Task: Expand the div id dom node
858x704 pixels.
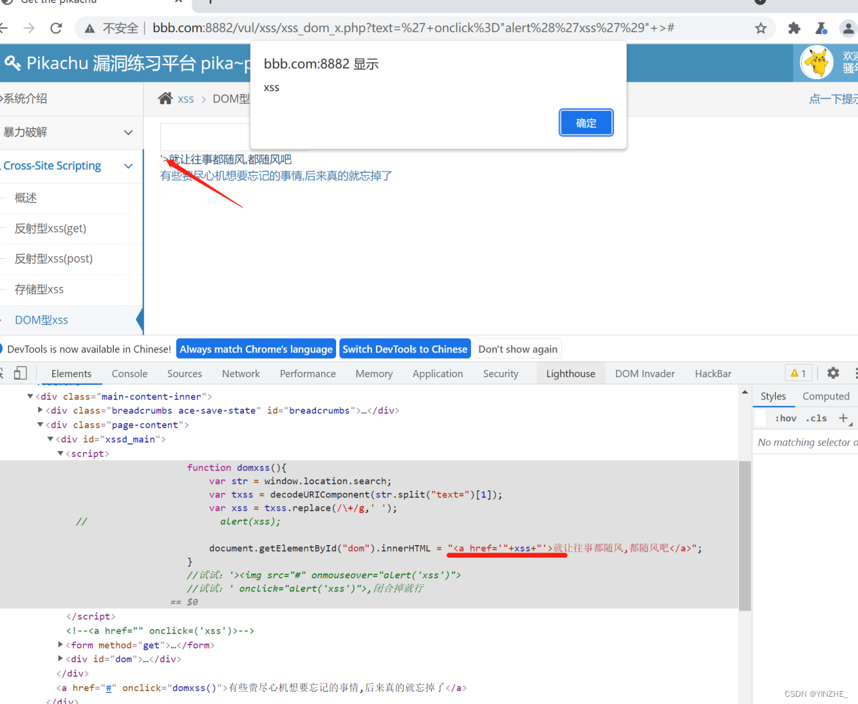Action: click(61, 659)
